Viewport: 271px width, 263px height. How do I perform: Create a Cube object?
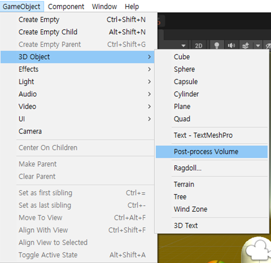[212, 57]
